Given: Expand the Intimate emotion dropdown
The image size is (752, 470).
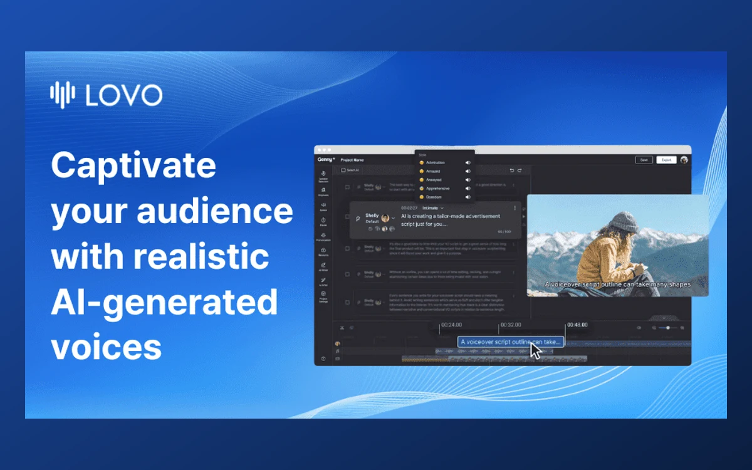Looking at the screenshot, I should tap(432, 207).
